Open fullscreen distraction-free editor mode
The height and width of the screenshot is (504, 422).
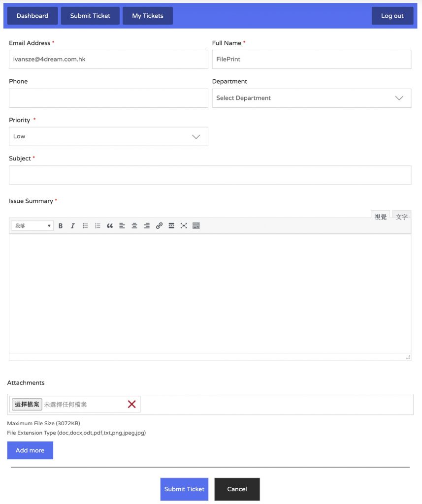(184, 225)
